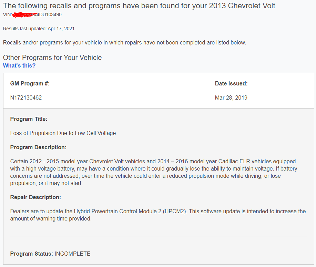Click the GM Program # label
Image resolution: width=316 pixels, height=267 pixels.
tap(30, 84)
